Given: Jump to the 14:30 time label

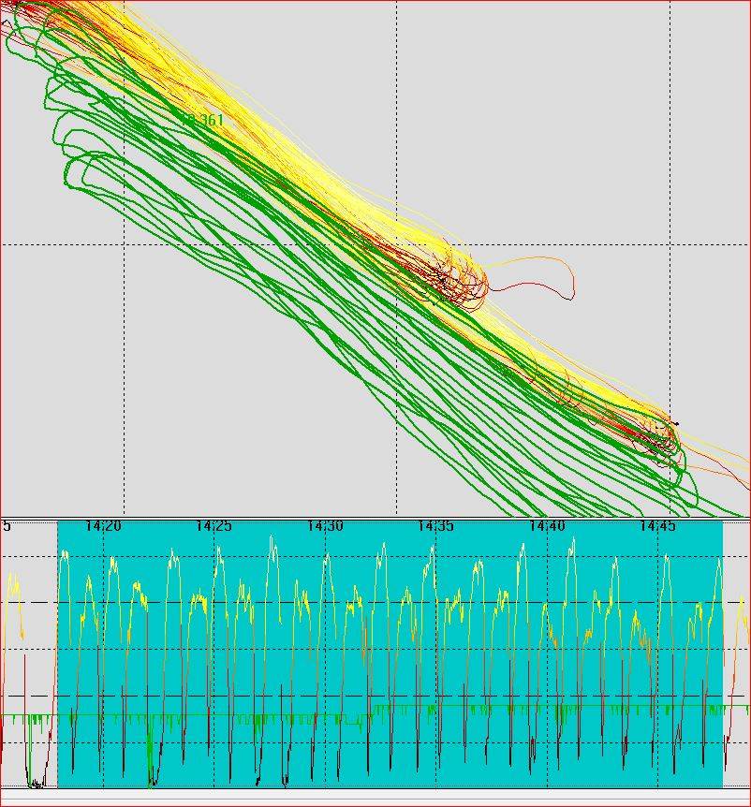Looking at the screenshot, I should [x=325, y=527].
